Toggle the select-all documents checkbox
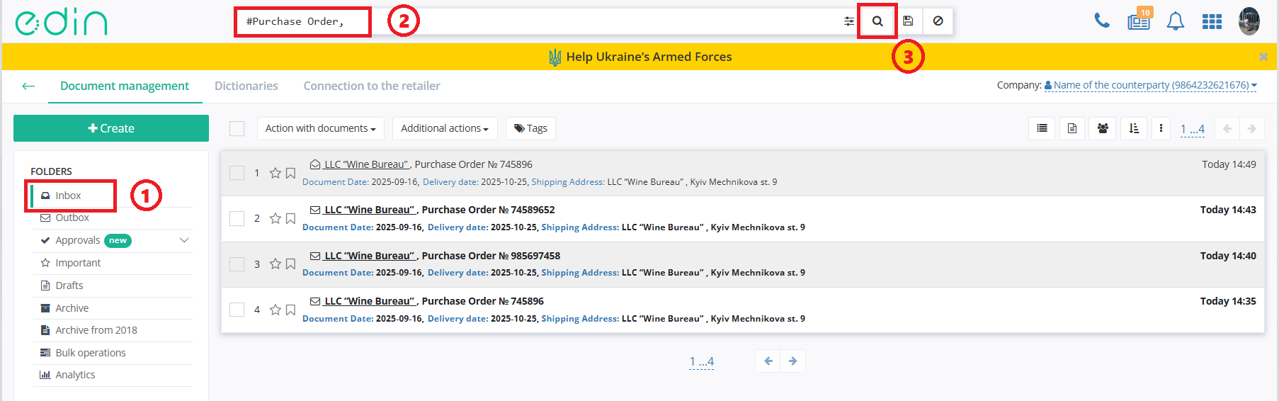The width and height of the screenshot is (1279, 401). [x=237, y=128]
